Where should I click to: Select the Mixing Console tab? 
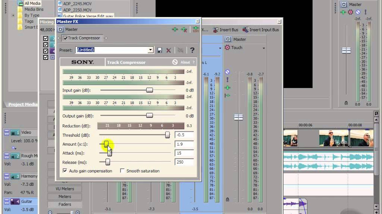pos(47,22)
